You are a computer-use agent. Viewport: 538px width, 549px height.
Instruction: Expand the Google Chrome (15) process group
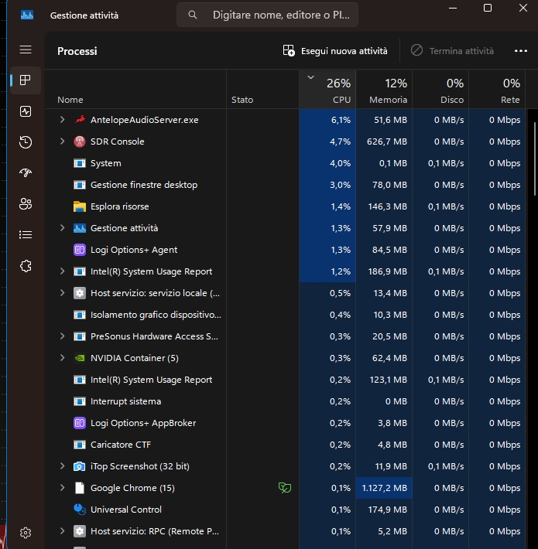click(63, 488)
